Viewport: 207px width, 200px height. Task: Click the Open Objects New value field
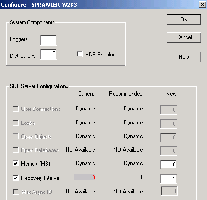tap(169, 138)
